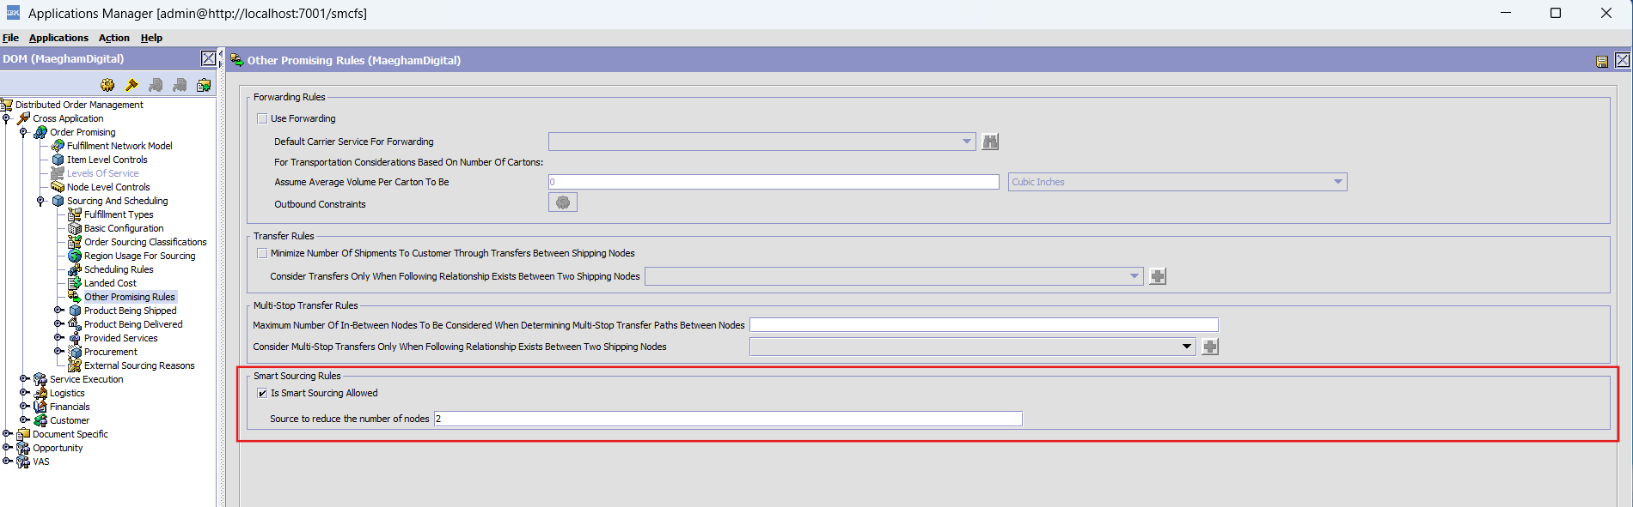Click the Source to reduce nodes field
This screenshot has width=1633, height=507.
727,419
